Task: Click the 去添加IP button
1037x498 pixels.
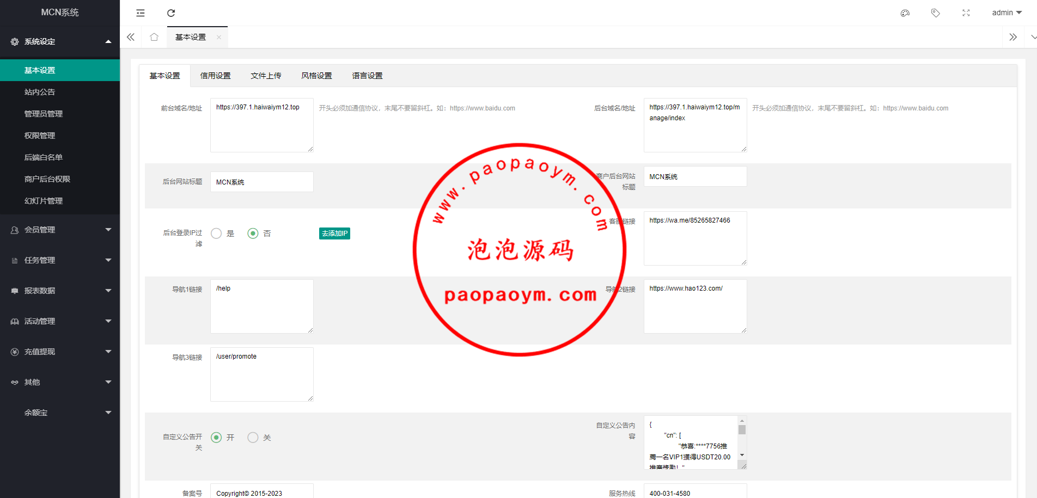Action: 334,233
